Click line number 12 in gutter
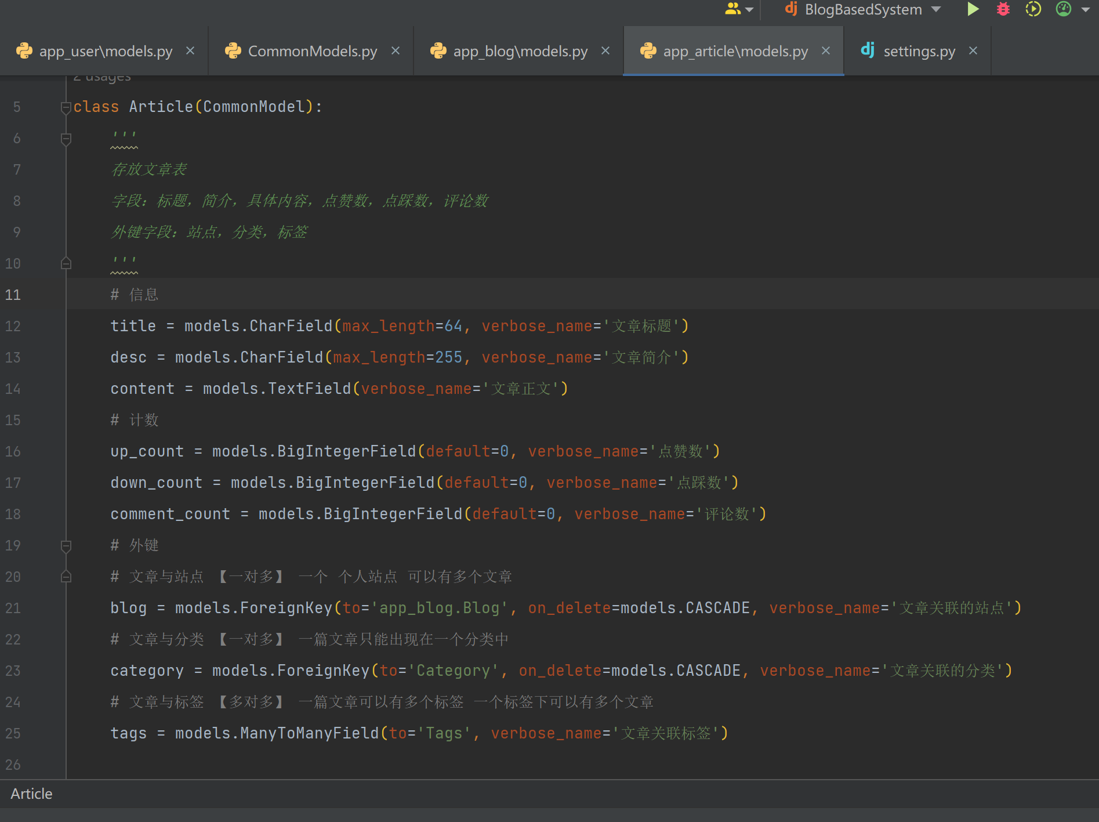Screen dimensions: 1099x822 (13, 326)
